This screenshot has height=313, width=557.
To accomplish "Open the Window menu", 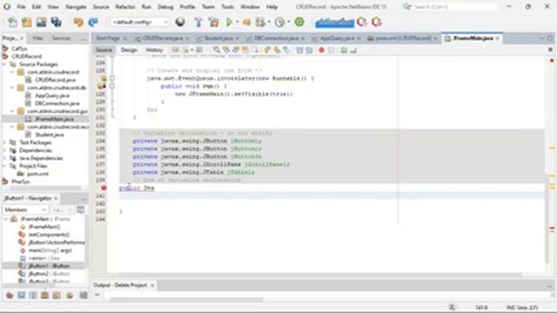I will [x=250, y=7].
